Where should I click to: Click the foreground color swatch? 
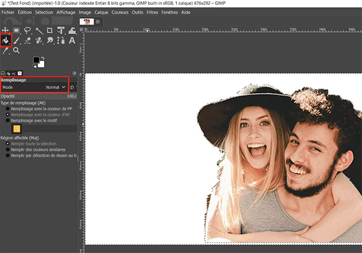click(36, 59)
